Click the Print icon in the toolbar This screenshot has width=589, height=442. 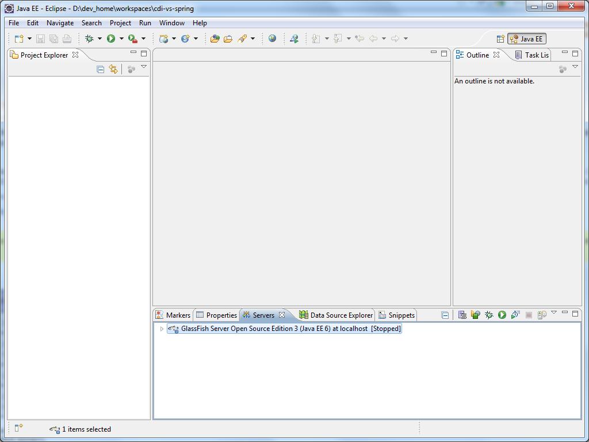coord(67,39)
